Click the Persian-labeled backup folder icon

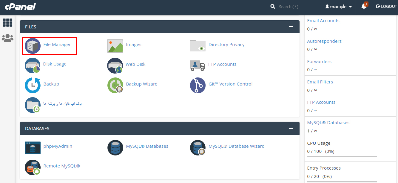[33, 105]
